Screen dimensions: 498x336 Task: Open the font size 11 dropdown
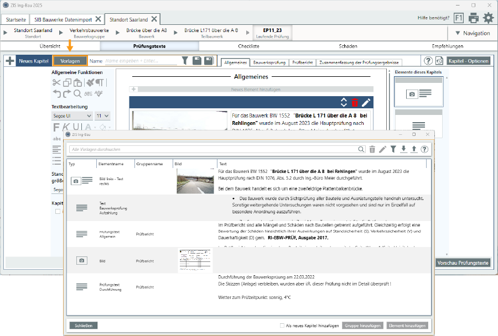(103, 116)
